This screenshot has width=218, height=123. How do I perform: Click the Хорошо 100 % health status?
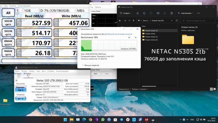click(20, 89)
